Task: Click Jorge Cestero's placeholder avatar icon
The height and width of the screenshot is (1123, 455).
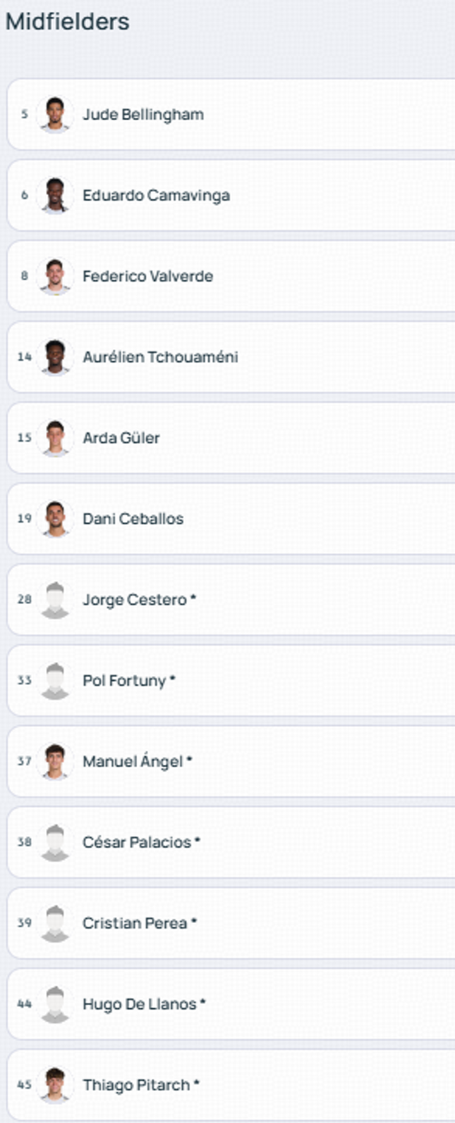Action: point(55,599)
